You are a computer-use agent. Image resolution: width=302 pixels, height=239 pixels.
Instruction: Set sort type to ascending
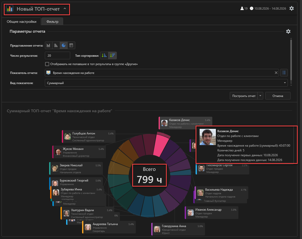coord(104,56)
